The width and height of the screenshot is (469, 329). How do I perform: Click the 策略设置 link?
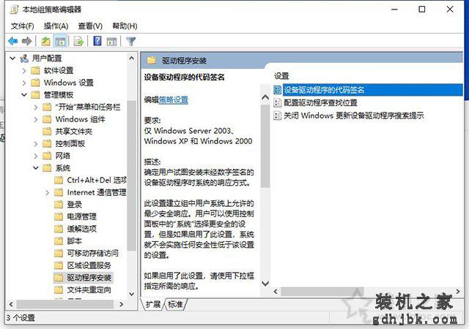click(x=174, y=99)
